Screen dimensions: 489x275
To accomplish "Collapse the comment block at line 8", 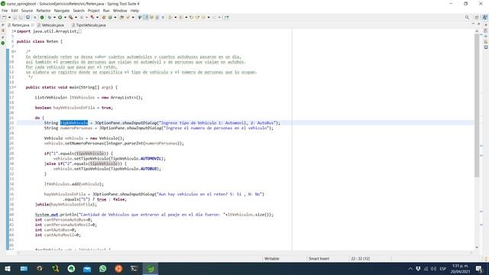I will [15, 51].
